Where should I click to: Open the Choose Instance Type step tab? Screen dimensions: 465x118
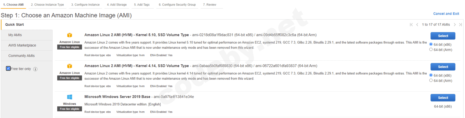[x=47, y=5]
